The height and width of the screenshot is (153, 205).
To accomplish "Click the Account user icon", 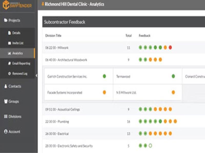I will [6, 132].
